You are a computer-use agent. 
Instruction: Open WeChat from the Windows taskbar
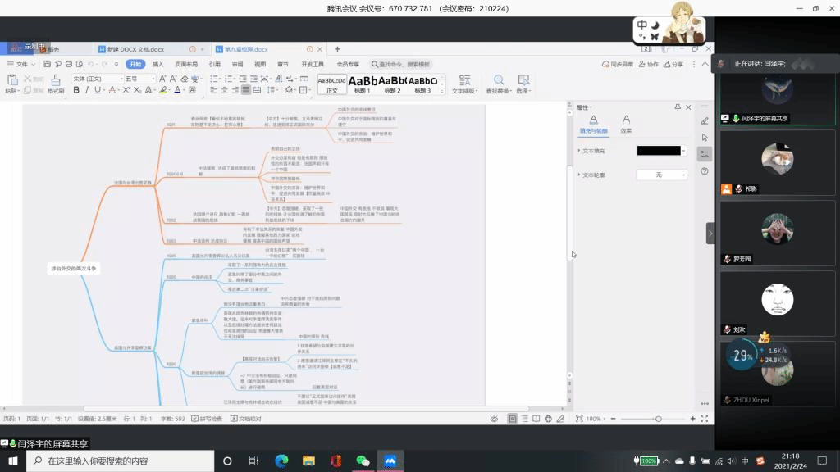point(363,461)
